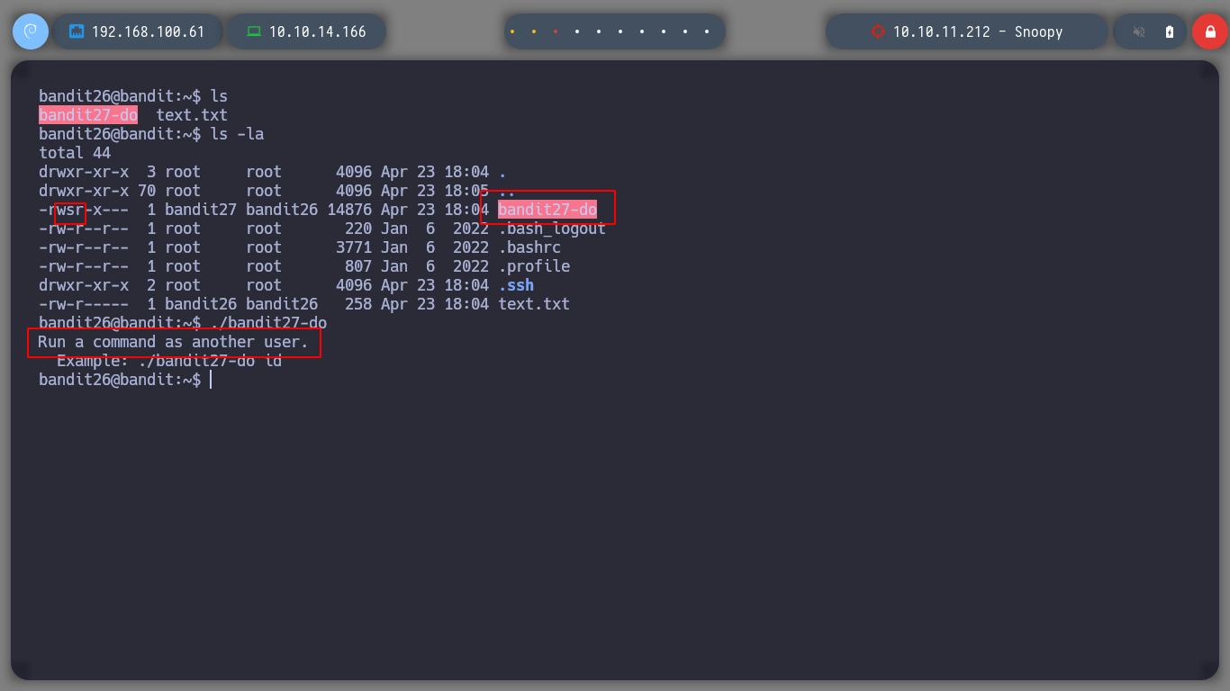Open the Debian swirl launcher menu
The image size is (1230, 691).
[31, 31]
